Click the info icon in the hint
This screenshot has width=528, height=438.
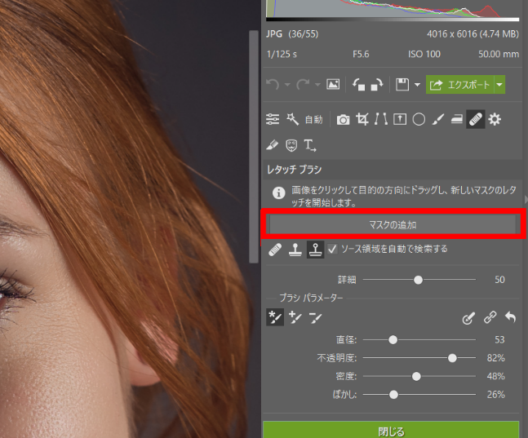coord(279,193)
